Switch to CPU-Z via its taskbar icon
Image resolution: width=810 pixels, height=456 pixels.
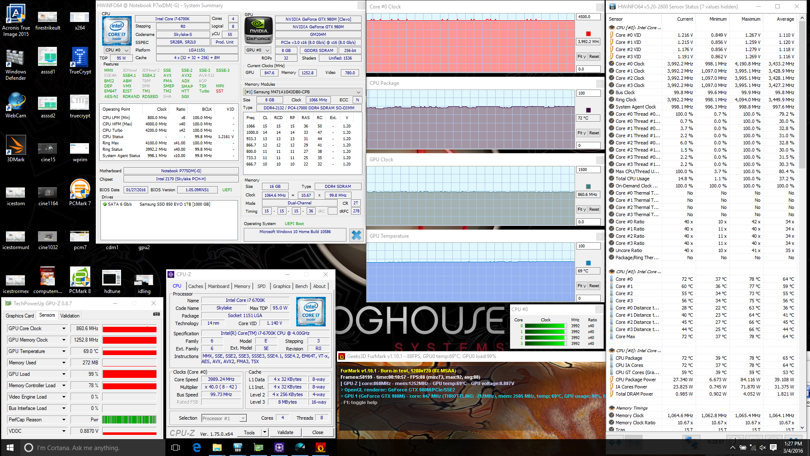[279, 448]
